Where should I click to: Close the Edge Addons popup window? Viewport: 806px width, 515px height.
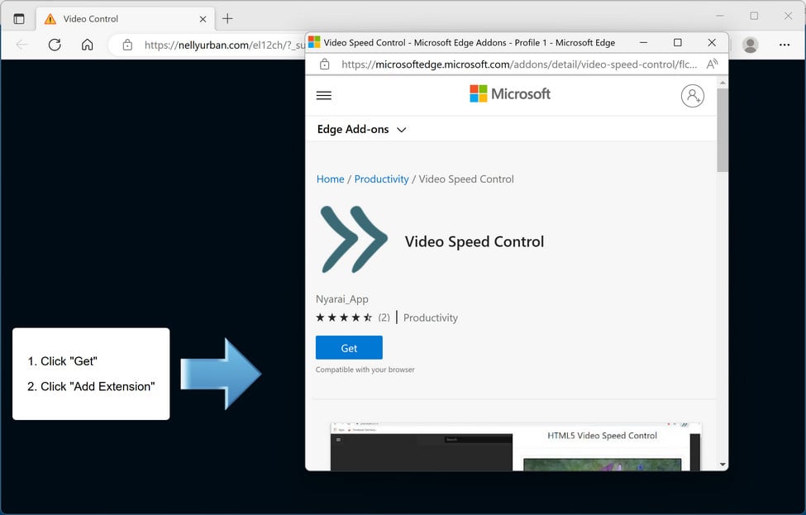[712, 43]
